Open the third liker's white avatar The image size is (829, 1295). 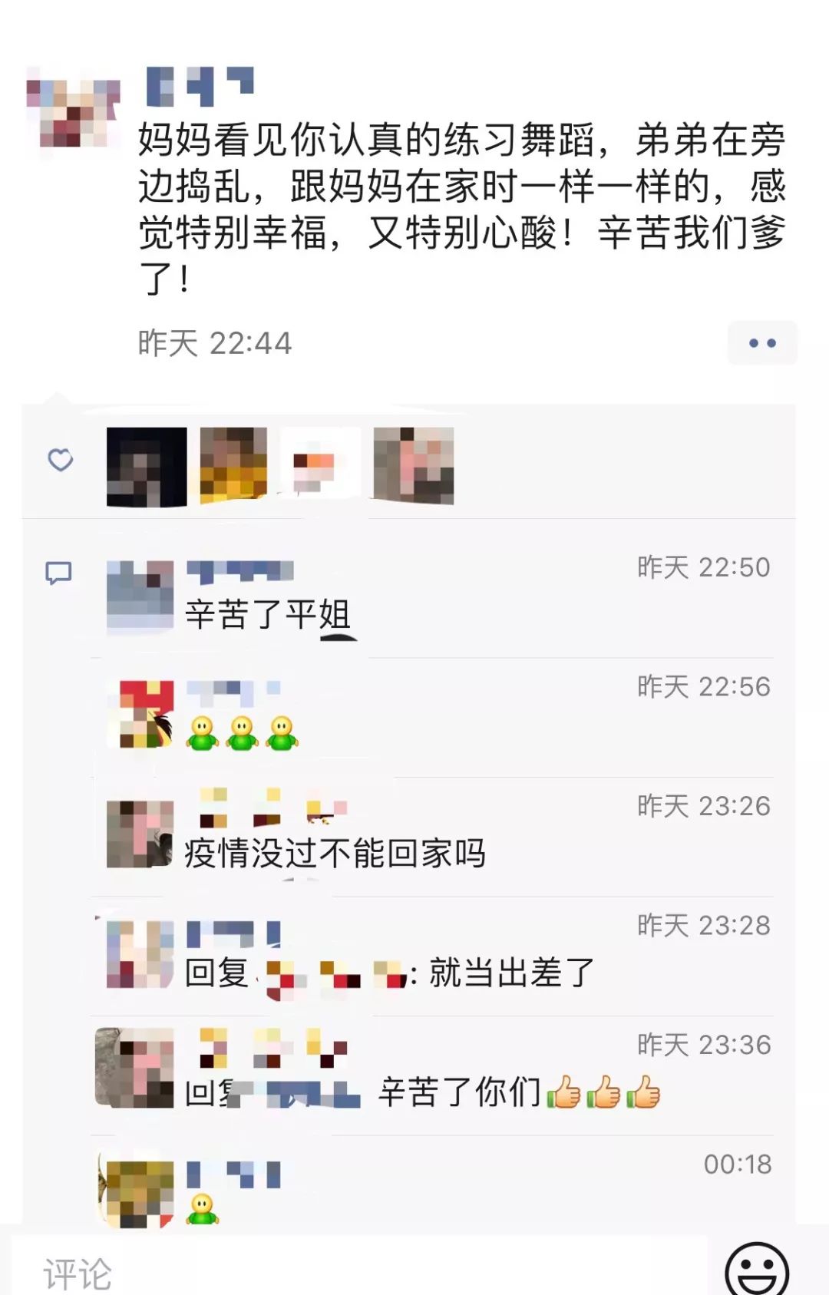tap(321, 464)
